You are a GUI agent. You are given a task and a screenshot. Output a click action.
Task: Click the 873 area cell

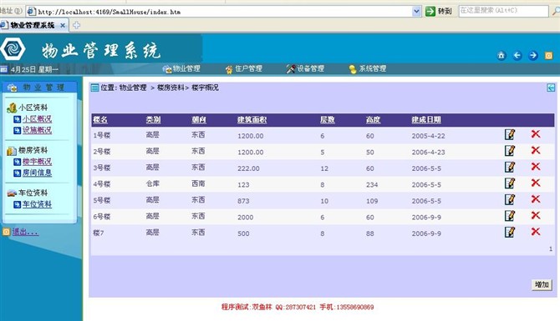pos(243,201)
